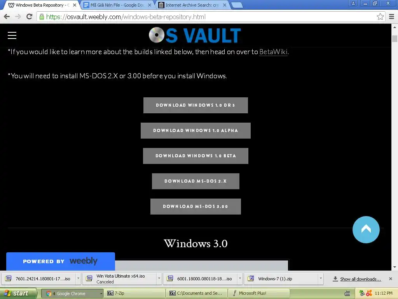Click Download Windows 1.0 Beta button

tap(196, 156)
